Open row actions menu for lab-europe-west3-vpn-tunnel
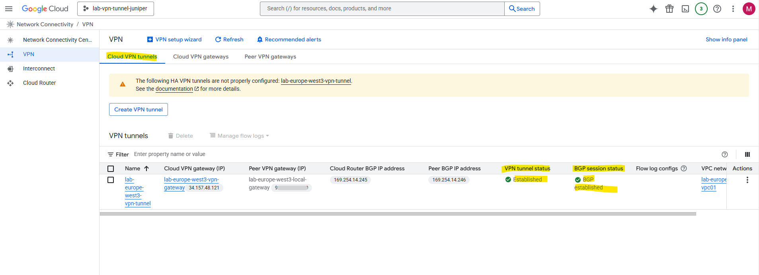Viewport: 759px width, 275px height. pos(747,180)
